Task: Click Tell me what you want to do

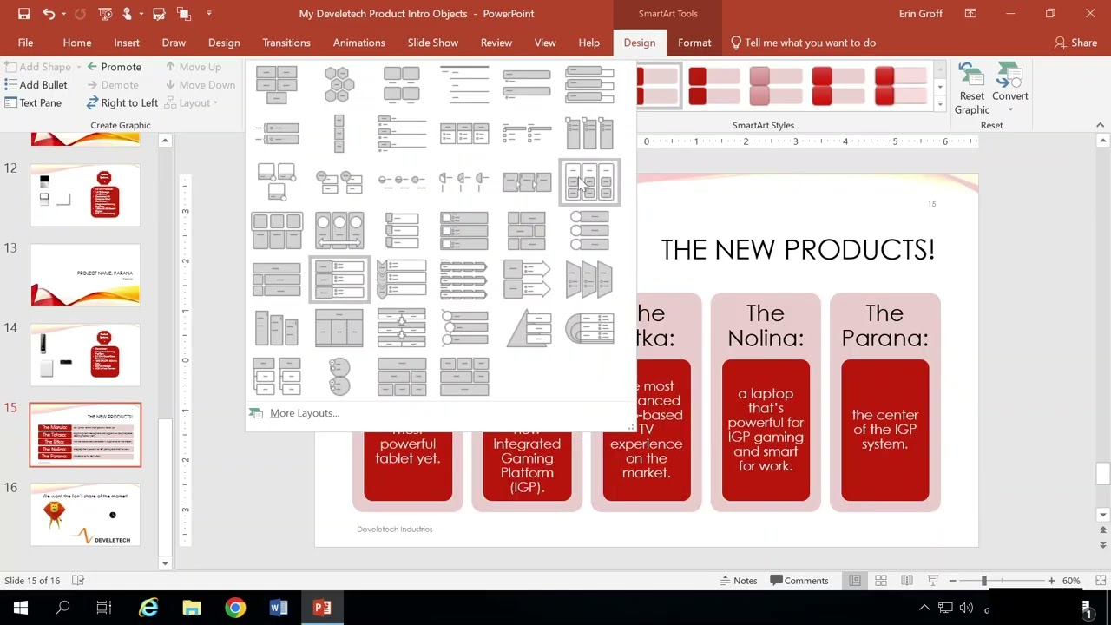Action: pos(803,43)
